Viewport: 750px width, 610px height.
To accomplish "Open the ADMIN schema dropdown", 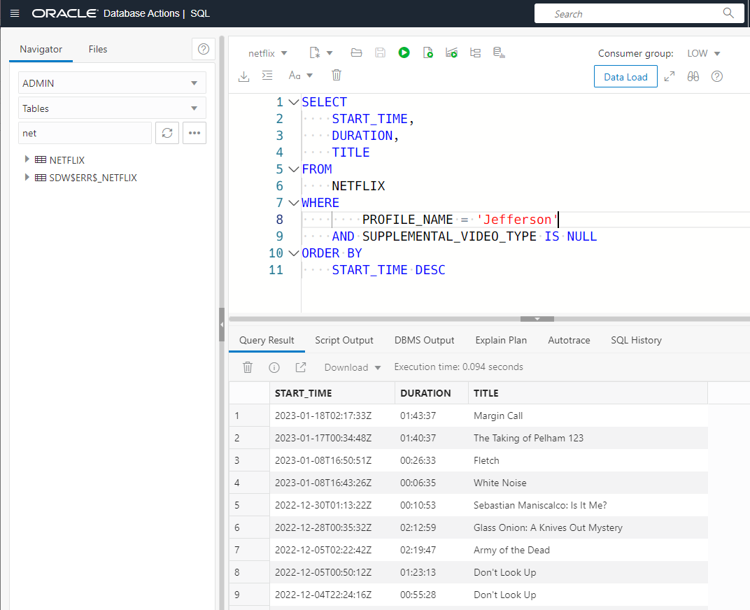I will [x=113, y=83].
